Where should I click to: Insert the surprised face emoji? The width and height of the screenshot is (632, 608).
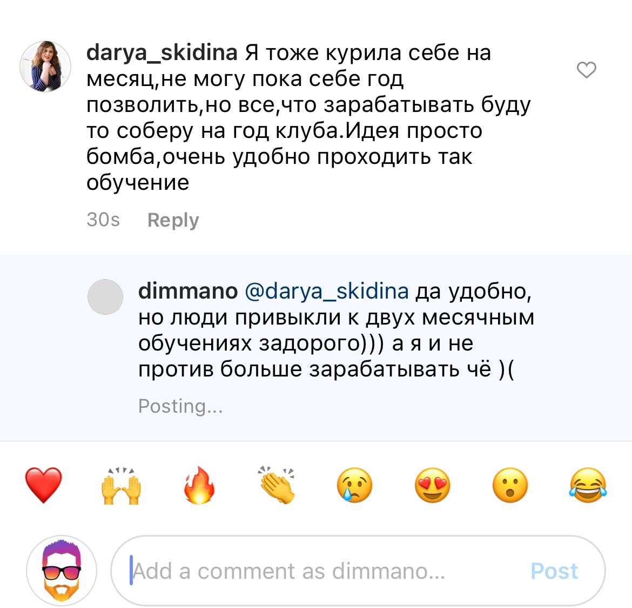(510, 485)
